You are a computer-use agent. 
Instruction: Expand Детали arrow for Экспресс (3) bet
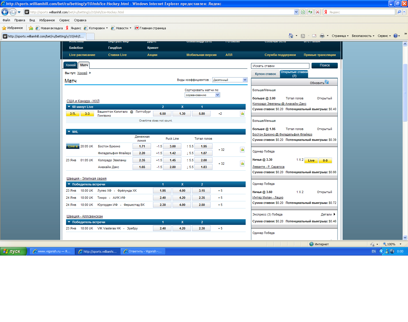point(334,214)
